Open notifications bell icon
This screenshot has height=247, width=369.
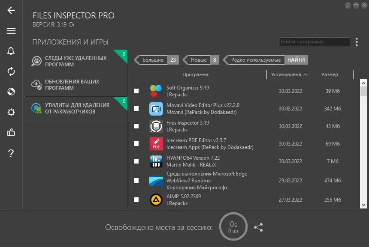pyautogui.click(x=11, y=51)
